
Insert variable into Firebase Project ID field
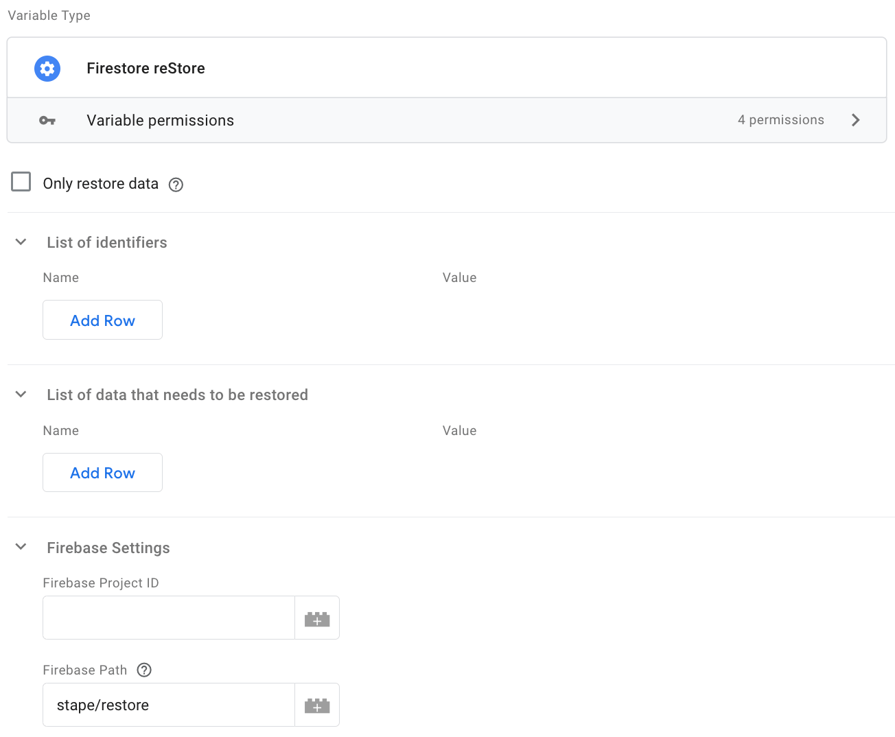[317, 618]
